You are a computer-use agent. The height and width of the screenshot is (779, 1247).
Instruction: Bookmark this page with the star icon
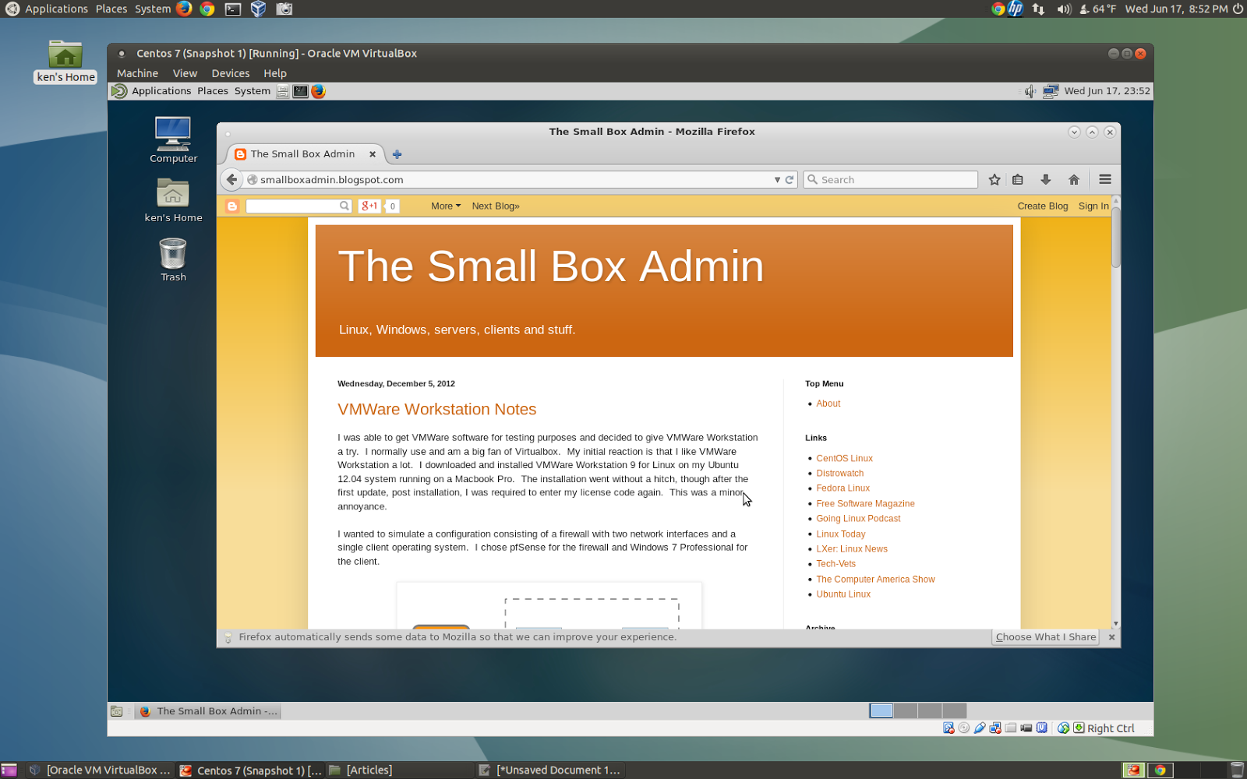coord(994,180)
